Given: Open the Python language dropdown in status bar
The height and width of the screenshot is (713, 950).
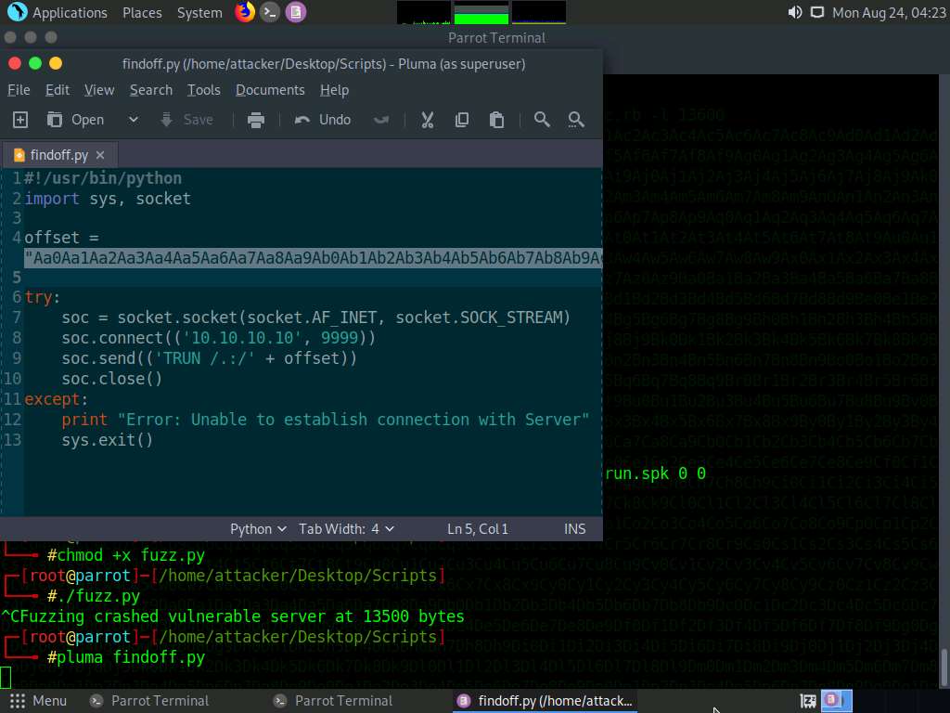Looking at the screenshot, I should point(258,529).
